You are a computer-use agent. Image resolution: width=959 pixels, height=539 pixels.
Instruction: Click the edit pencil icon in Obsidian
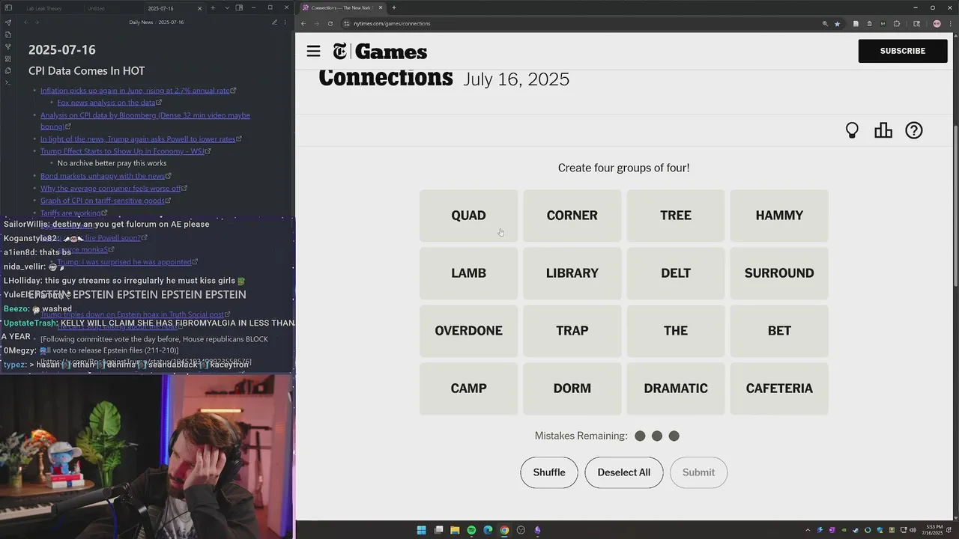click(274, 22)
